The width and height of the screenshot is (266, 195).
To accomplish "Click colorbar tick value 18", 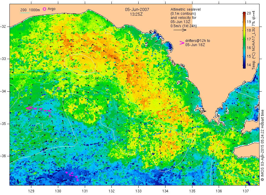I will (x=249, y=30).
